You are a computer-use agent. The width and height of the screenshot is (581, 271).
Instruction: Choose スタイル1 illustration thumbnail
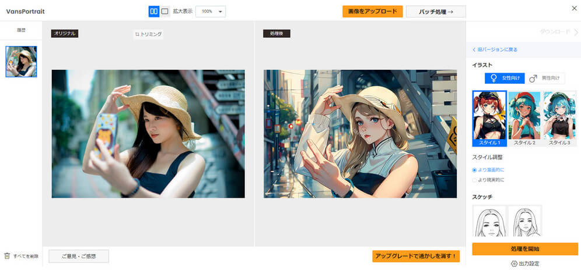coord(489,119)
